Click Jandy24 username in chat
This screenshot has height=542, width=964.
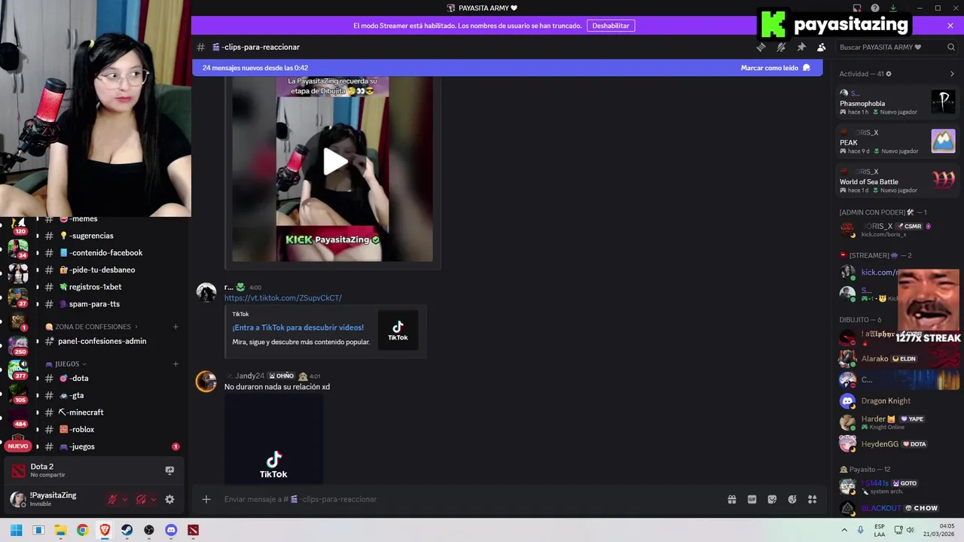point(249,376)
